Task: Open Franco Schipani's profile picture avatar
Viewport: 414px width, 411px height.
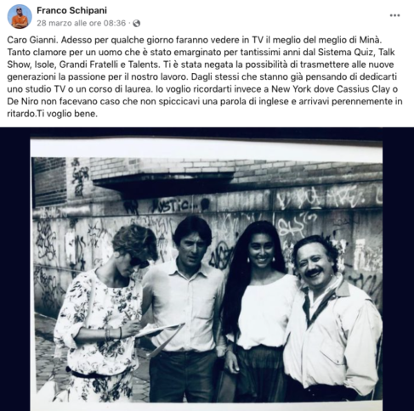Action: 20,16
